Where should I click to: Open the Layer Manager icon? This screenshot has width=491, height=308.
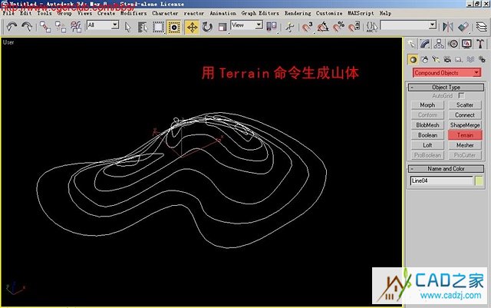pyautogui.click(x=482, y=27)
